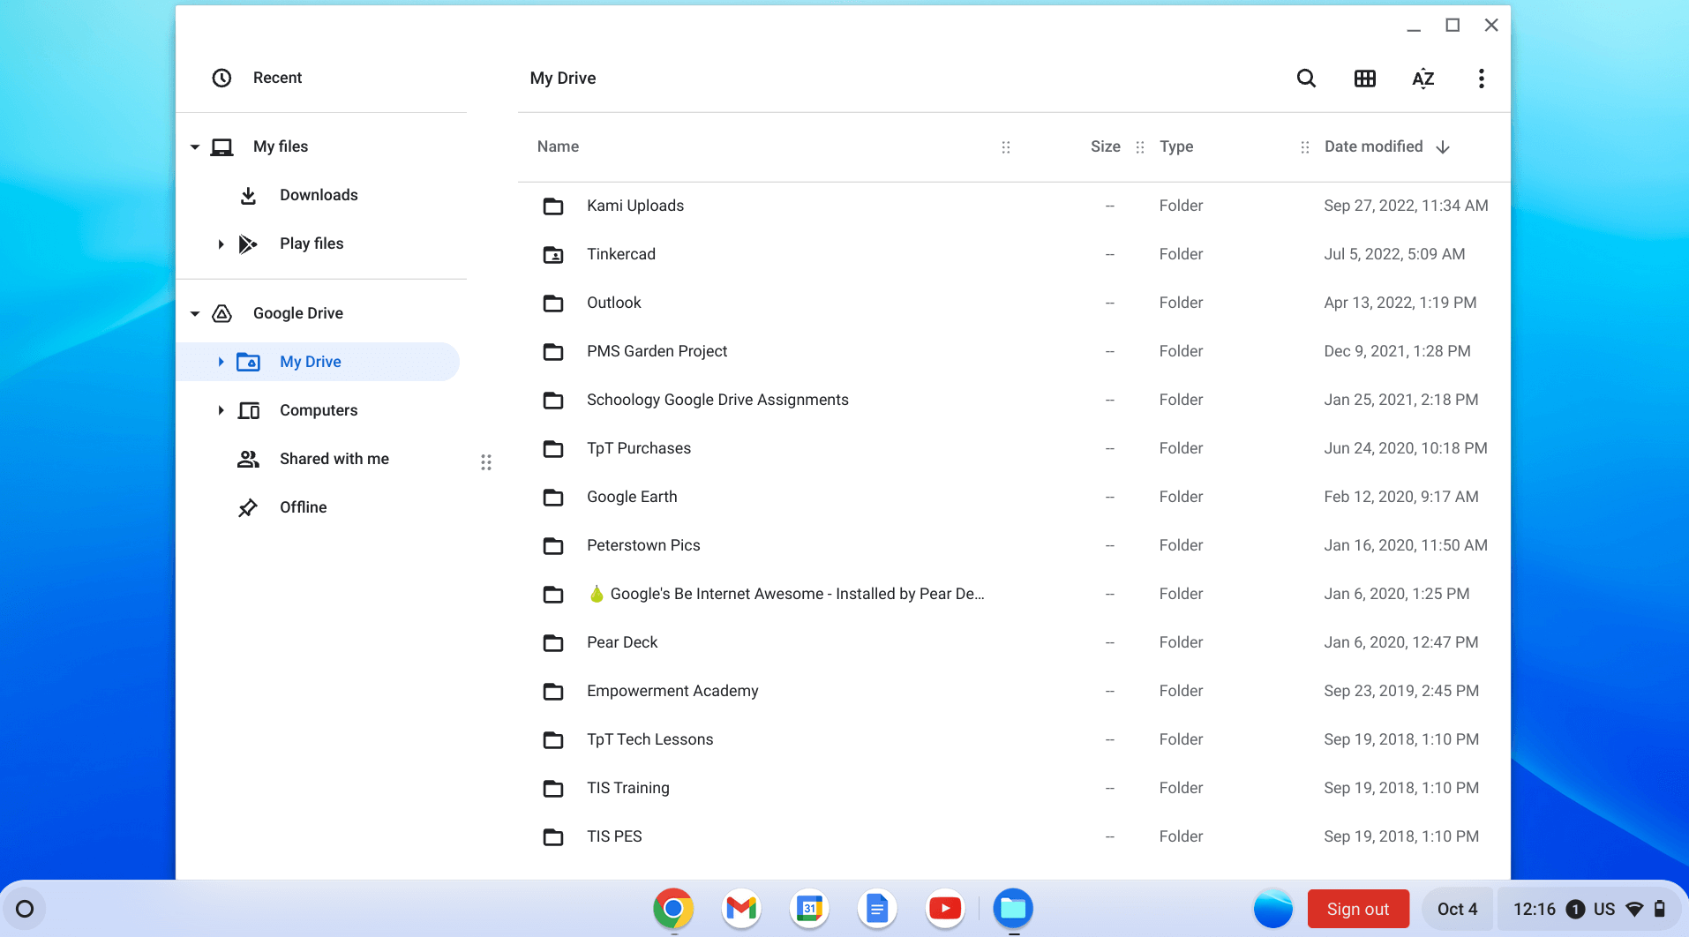The height and width of the screenshot is (937, 1689).
Task: Click the sidebar resize grip handle
Action: coord(485,462)
